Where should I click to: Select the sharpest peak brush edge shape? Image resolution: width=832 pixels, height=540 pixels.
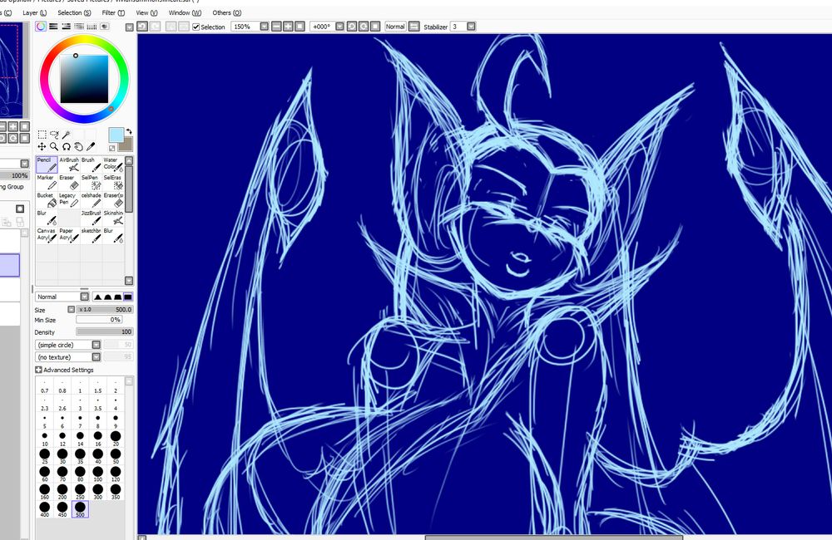[x=97, y=297]
